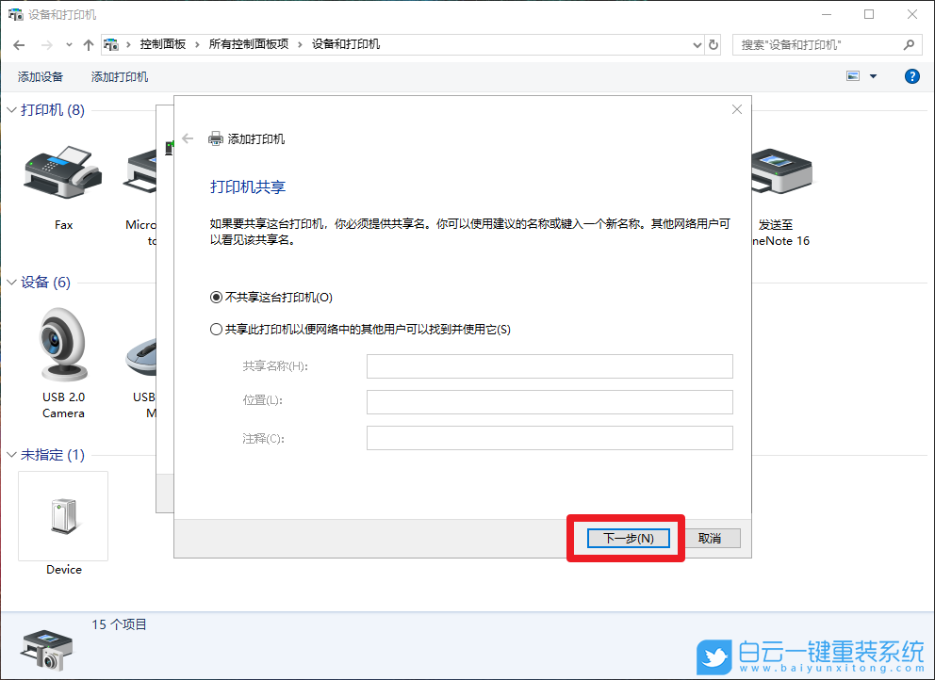Screen dimensions: 935x680
Task: Select 共享此打印机 option
Action: [217, 328]
